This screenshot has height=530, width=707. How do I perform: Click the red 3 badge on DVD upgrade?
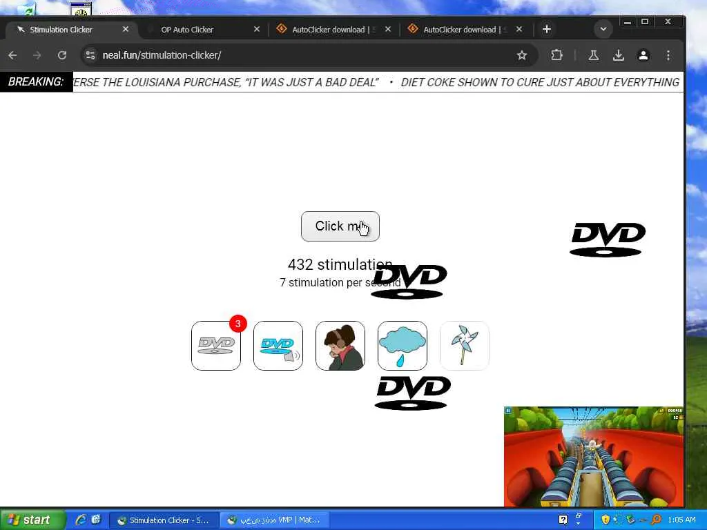[238, 324]
